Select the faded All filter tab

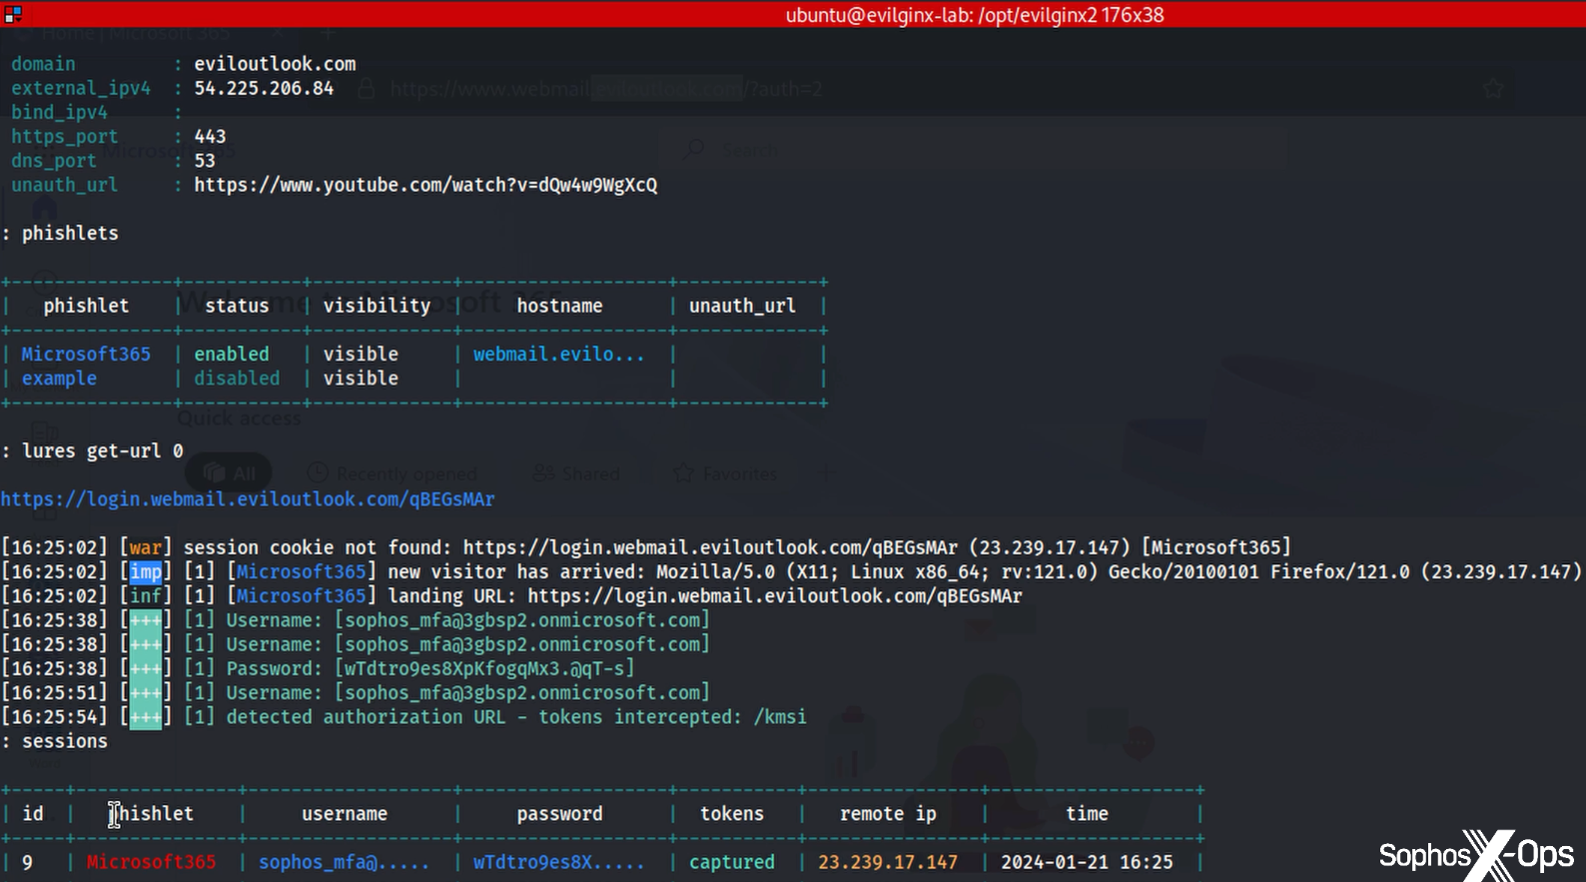click(x=230, y=473)
